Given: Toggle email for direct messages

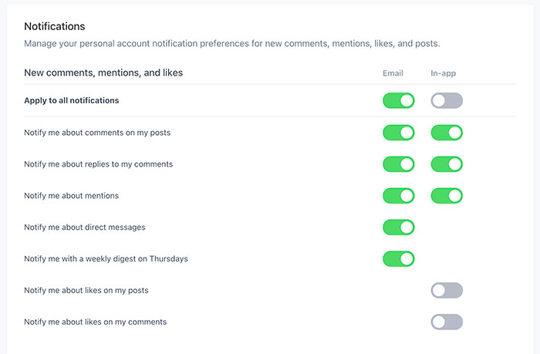Looking at the screenshot, I should [398, 228].
